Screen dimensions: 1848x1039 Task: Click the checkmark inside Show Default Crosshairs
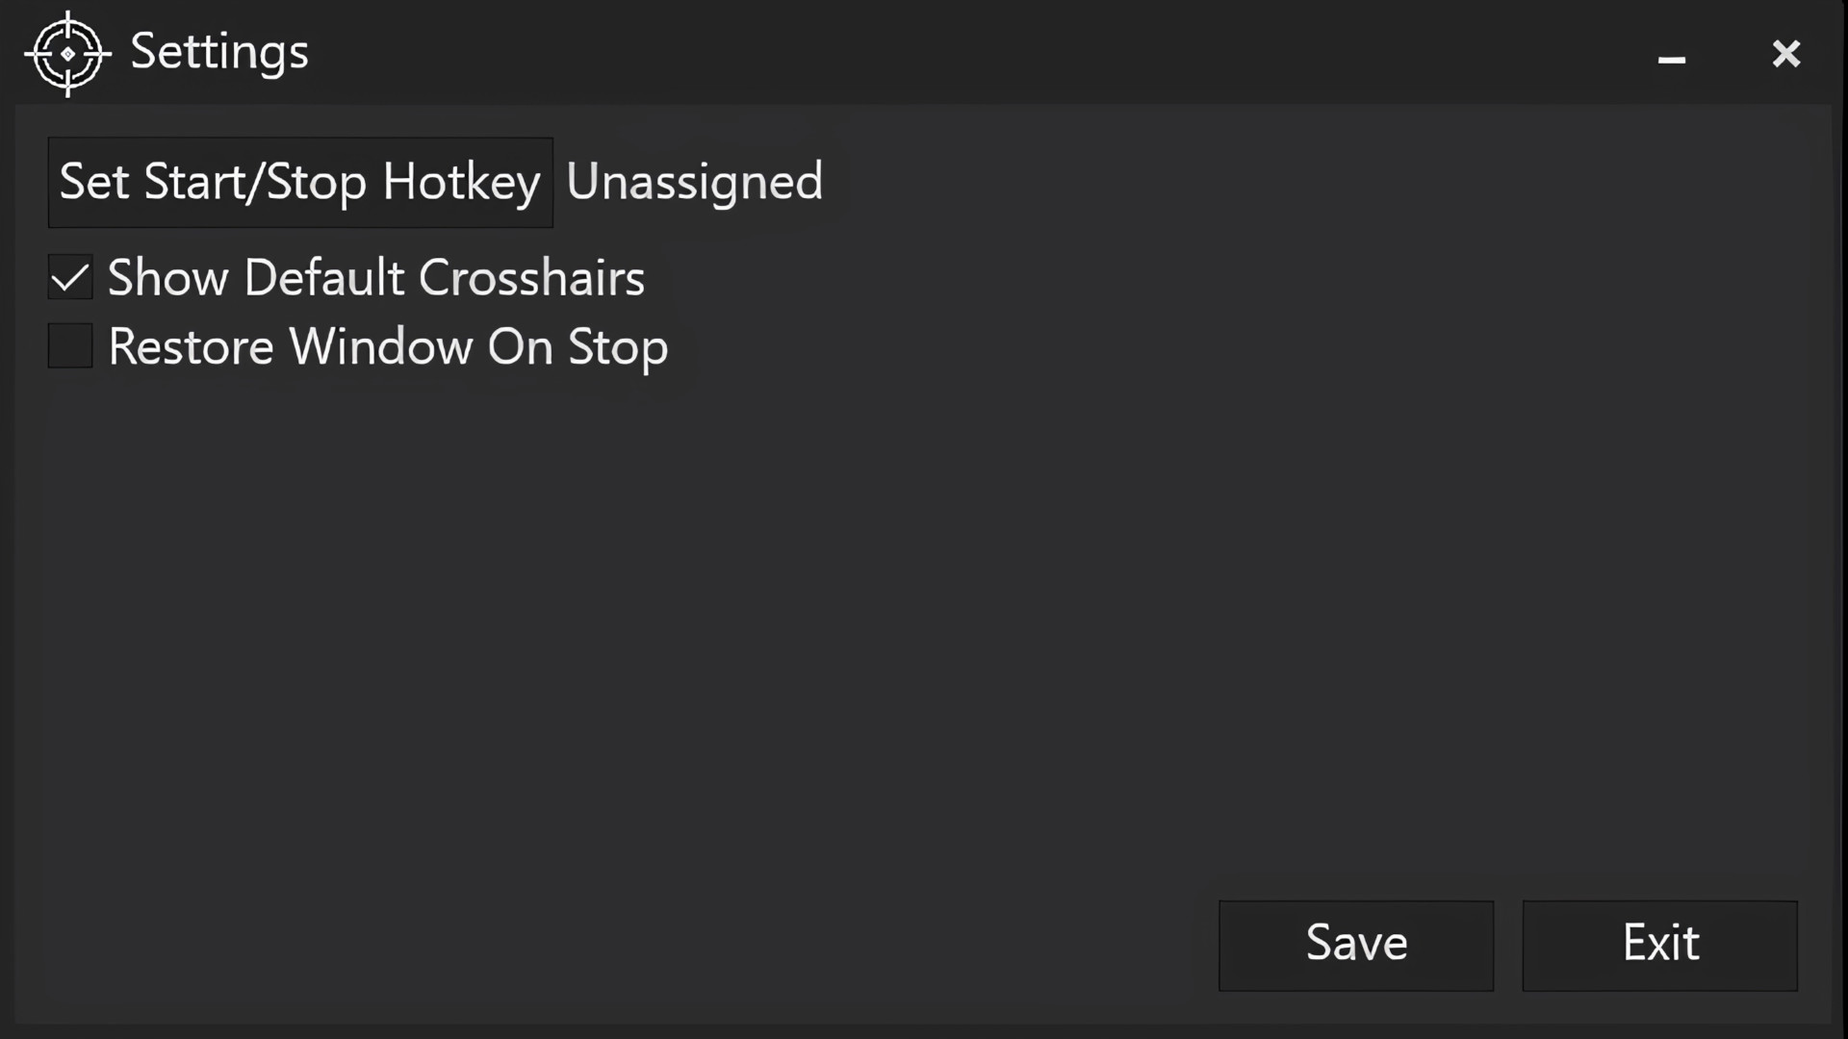(69, 277)
